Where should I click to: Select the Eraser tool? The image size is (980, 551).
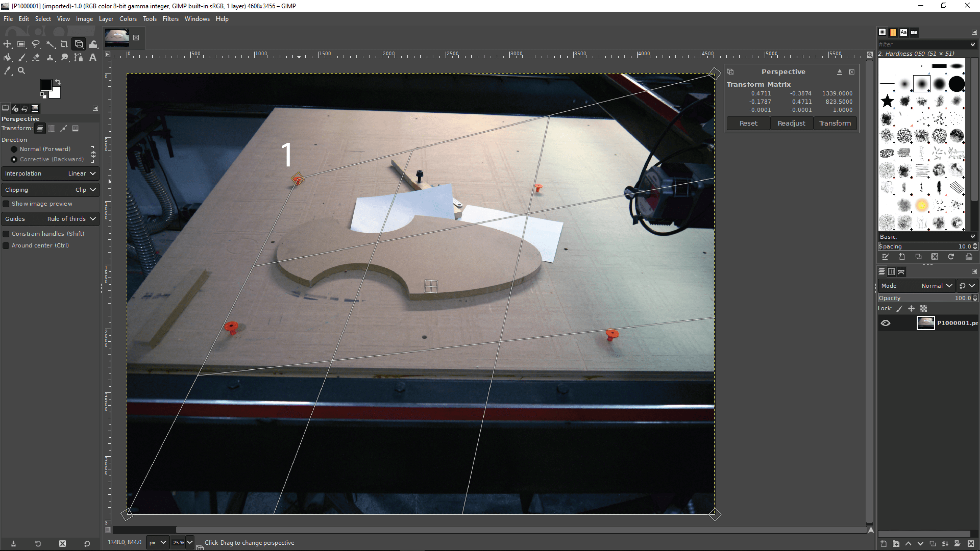36,57
